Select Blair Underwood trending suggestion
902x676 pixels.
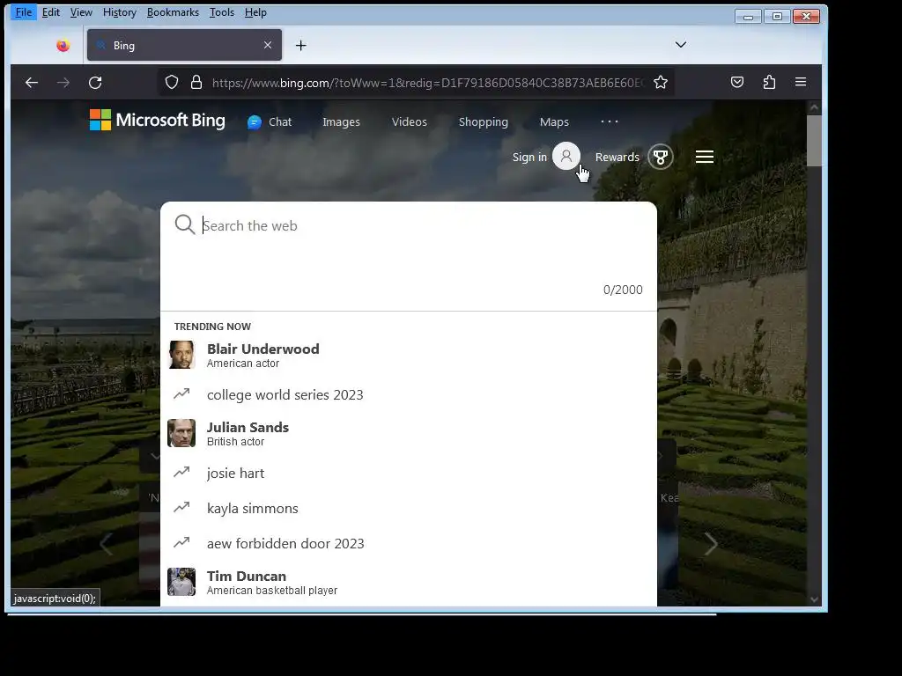pos(409,356)
